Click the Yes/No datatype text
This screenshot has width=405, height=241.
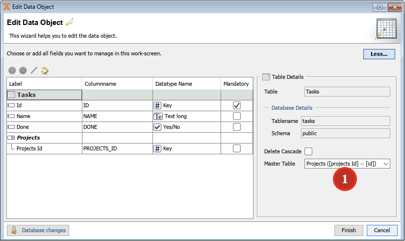click(172, 127)
